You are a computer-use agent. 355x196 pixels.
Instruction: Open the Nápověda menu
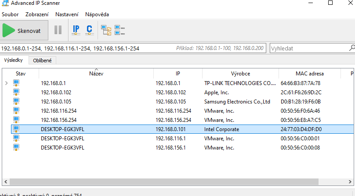[x=97, y=14]
